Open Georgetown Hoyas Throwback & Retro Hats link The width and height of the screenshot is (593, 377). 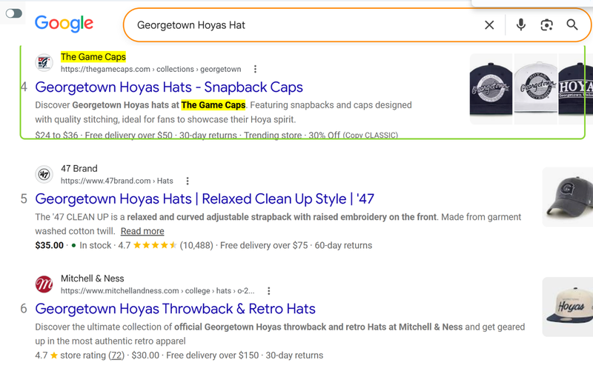(175, 309)
